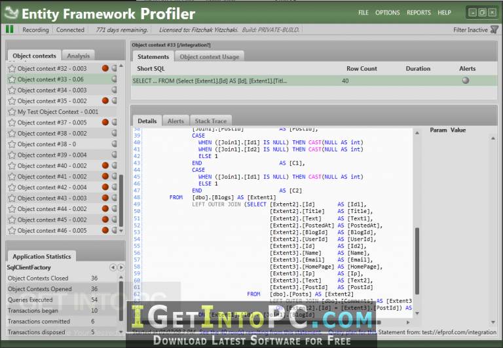Sort by Alerts column header

468,68
